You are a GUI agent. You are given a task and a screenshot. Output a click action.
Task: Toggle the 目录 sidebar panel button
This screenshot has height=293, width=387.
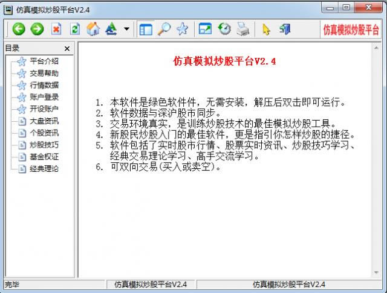tap(145, 28)
